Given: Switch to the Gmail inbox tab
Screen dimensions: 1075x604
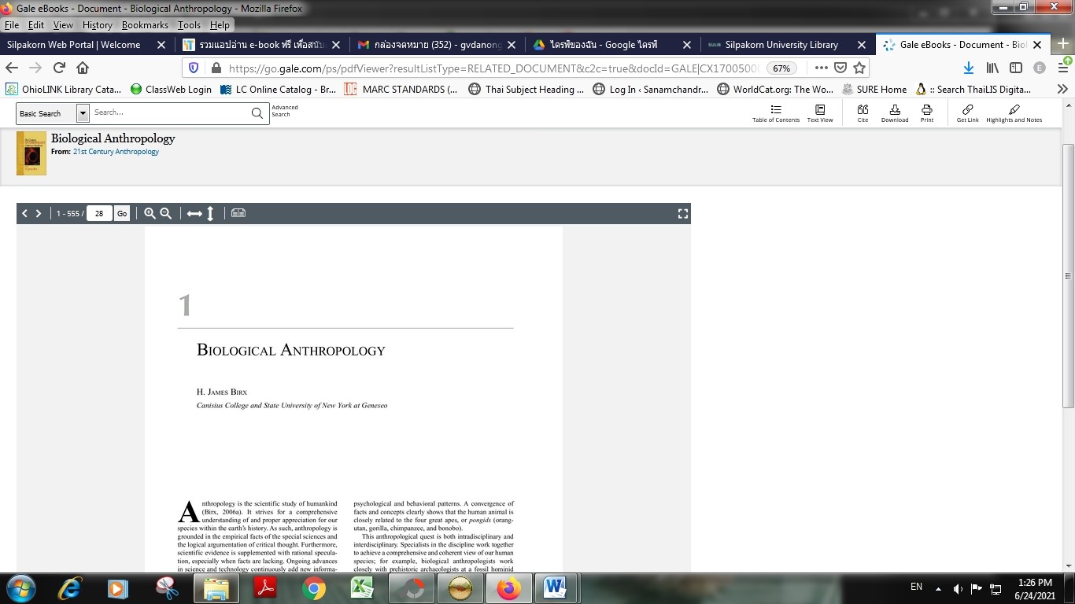Looking at the screenshot, I should click(x=438, y=45).
